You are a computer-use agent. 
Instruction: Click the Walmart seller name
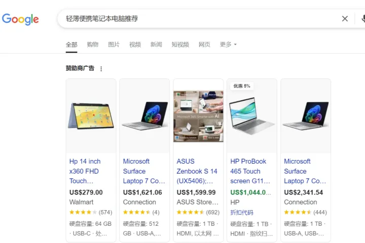click(x=81, y=202)
